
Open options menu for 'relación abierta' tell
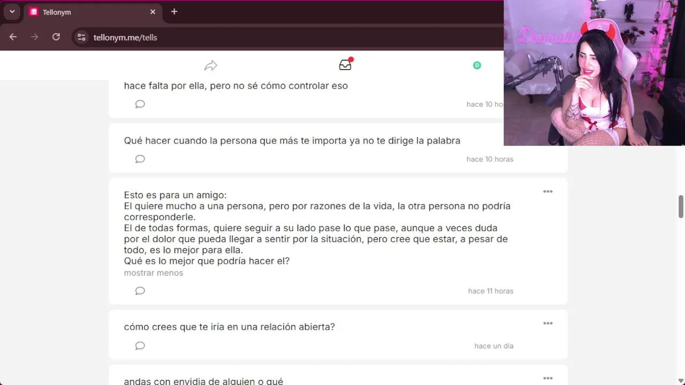point(548,324)
